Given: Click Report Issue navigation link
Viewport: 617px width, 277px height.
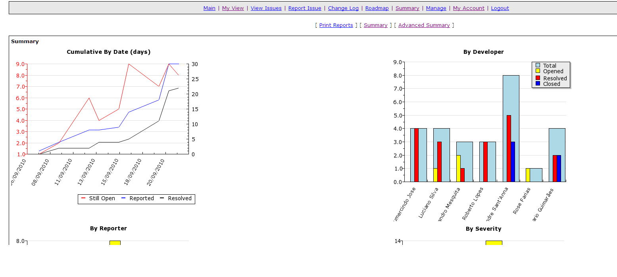Looking at the screenshot, I should 304,8.
